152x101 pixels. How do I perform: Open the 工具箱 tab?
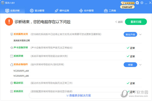(110, 11)
